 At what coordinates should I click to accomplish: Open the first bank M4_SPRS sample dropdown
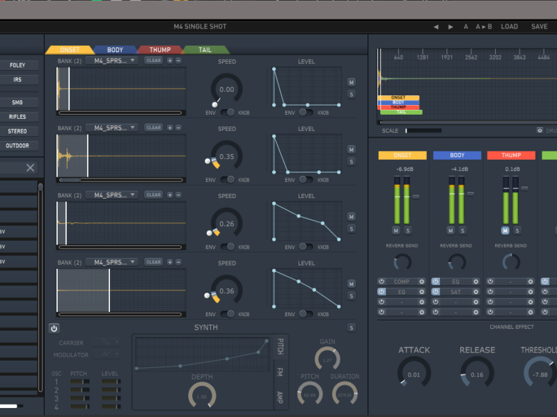tap(111, 60)
